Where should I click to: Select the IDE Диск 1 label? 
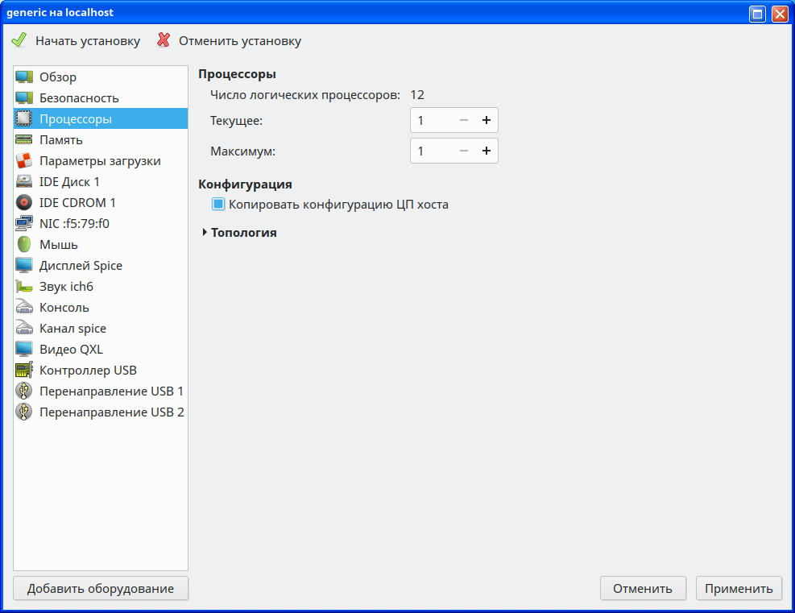click(69, 181)
